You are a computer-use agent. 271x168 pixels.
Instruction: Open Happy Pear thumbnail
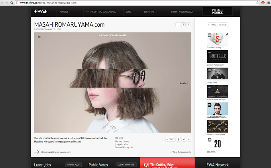tap(218, 74)
